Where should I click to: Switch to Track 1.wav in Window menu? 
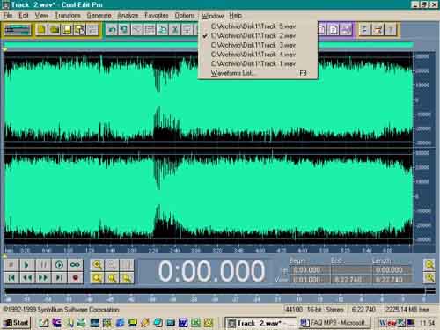tap(258, 63)
